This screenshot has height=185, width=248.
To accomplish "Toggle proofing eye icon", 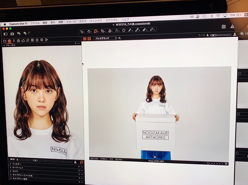I will [x=242, y=34].
